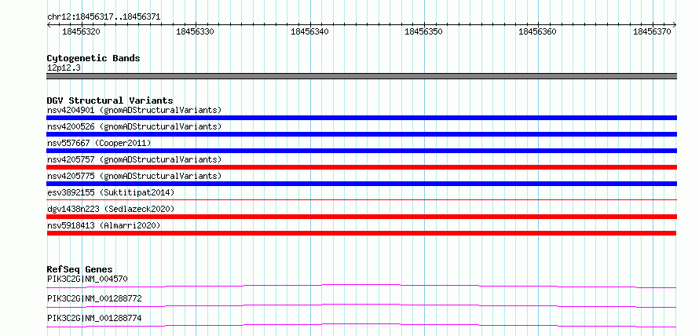
Task: Click the blue bar for nsv4200526
Action: click(x=361, y=134)
